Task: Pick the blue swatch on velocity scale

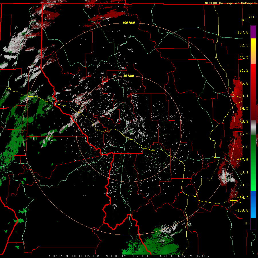Action: click(253, 204)
